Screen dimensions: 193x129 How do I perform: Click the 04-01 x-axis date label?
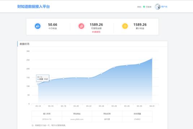point(152,106)
